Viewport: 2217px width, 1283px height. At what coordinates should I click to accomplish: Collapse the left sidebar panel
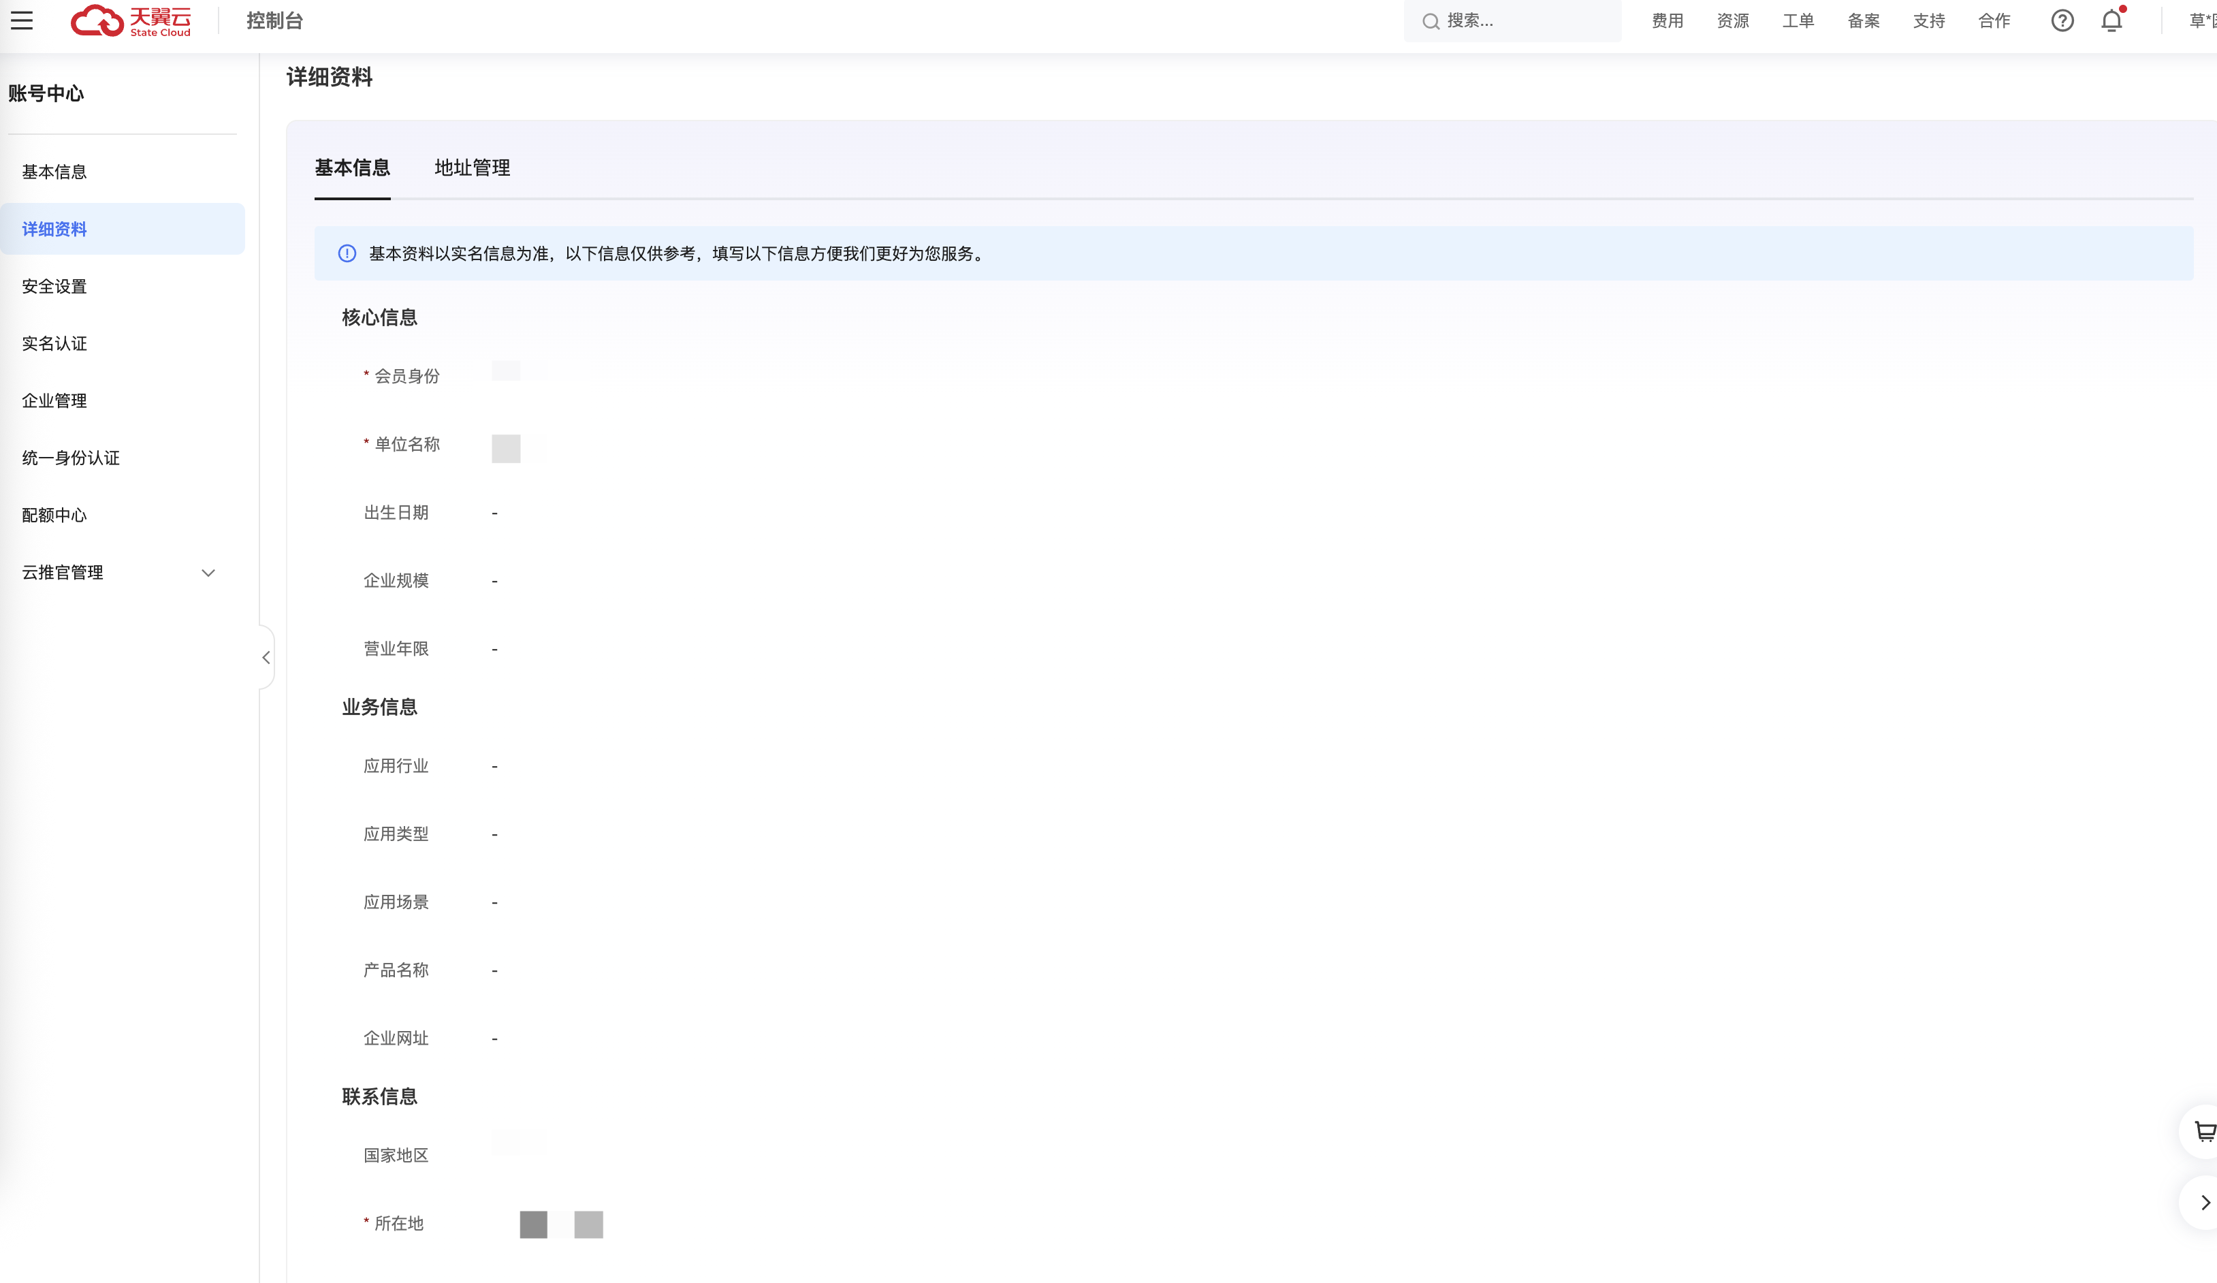click(x=266, y=657)
